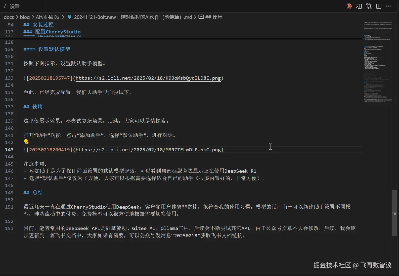The image size is (399, 276).
Task: Click line number 143 in the gutter
Action: (9, 150)
